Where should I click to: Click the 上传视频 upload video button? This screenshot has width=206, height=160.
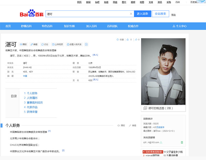pos(57,44)
